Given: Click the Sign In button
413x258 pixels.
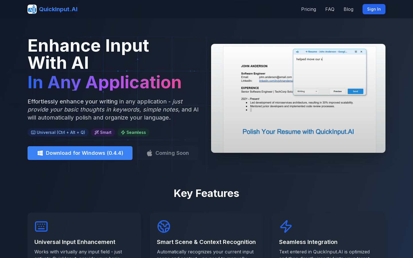Looking at the screenshot, I should [x=374, y=9].
